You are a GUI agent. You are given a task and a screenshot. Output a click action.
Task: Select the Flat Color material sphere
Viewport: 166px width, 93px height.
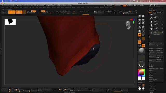(x=140, y=89)
